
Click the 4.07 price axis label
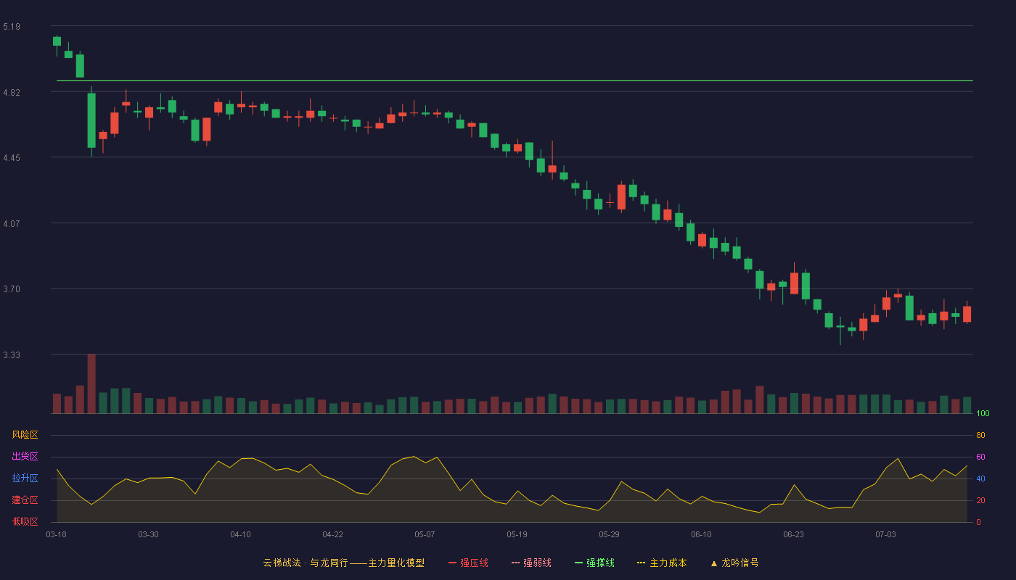[x=12, y=224]
